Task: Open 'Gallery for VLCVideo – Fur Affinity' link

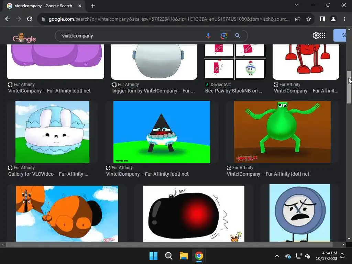Action: tap(48, 174)
